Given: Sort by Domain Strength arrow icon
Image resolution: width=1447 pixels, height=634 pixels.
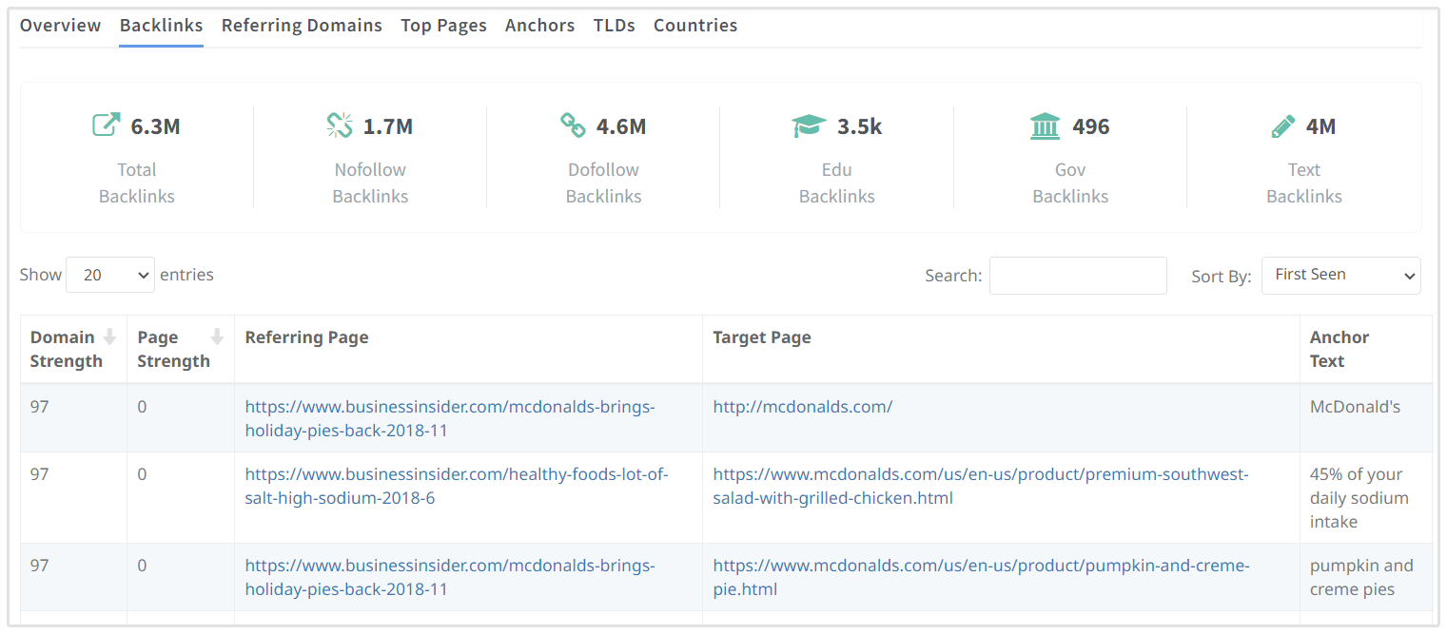Looking at the screenshot, I should point(109,336).
